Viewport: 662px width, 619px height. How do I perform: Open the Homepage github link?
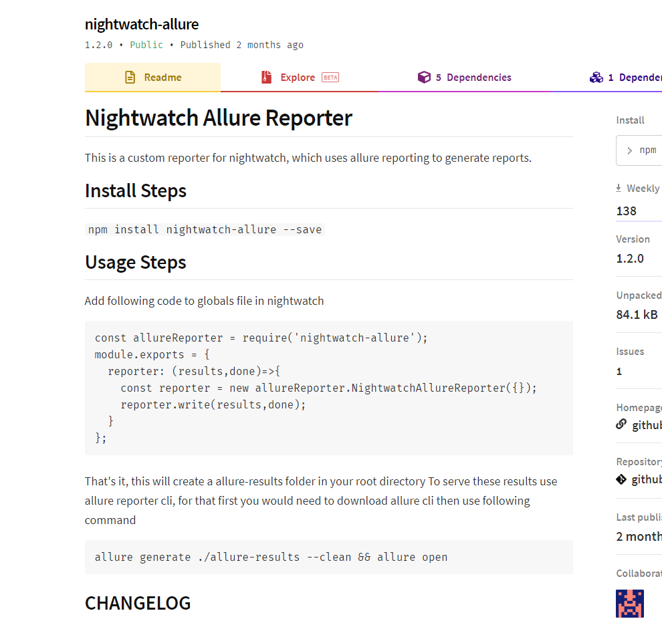(647, 425)
